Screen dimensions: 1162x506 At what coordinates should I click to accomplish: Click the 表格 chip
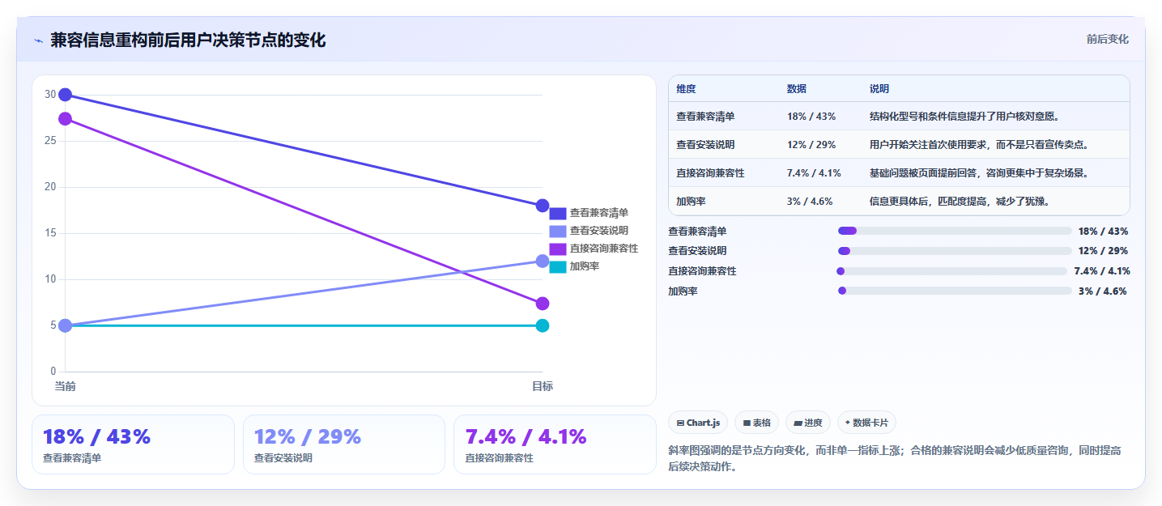pyautogui.click(x=756, y=423)
